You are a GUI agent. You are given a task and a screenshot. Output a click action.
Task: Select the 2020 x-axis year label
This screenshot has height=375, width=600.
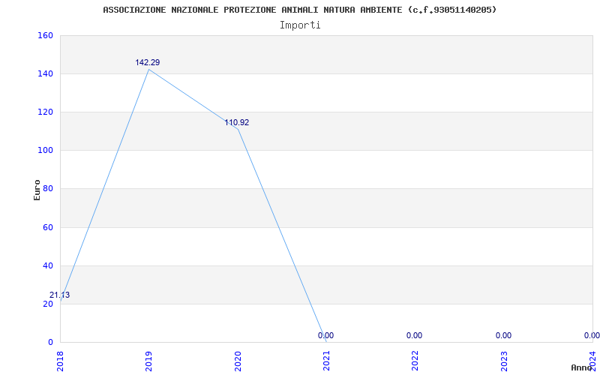[238, 361]
